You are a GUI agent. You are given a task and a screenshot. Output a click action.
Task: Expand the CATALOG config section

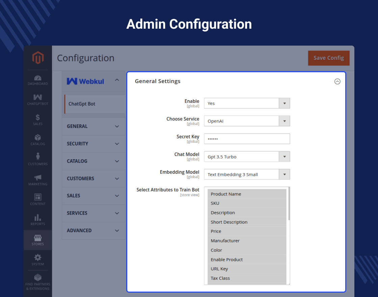[93, 161]
